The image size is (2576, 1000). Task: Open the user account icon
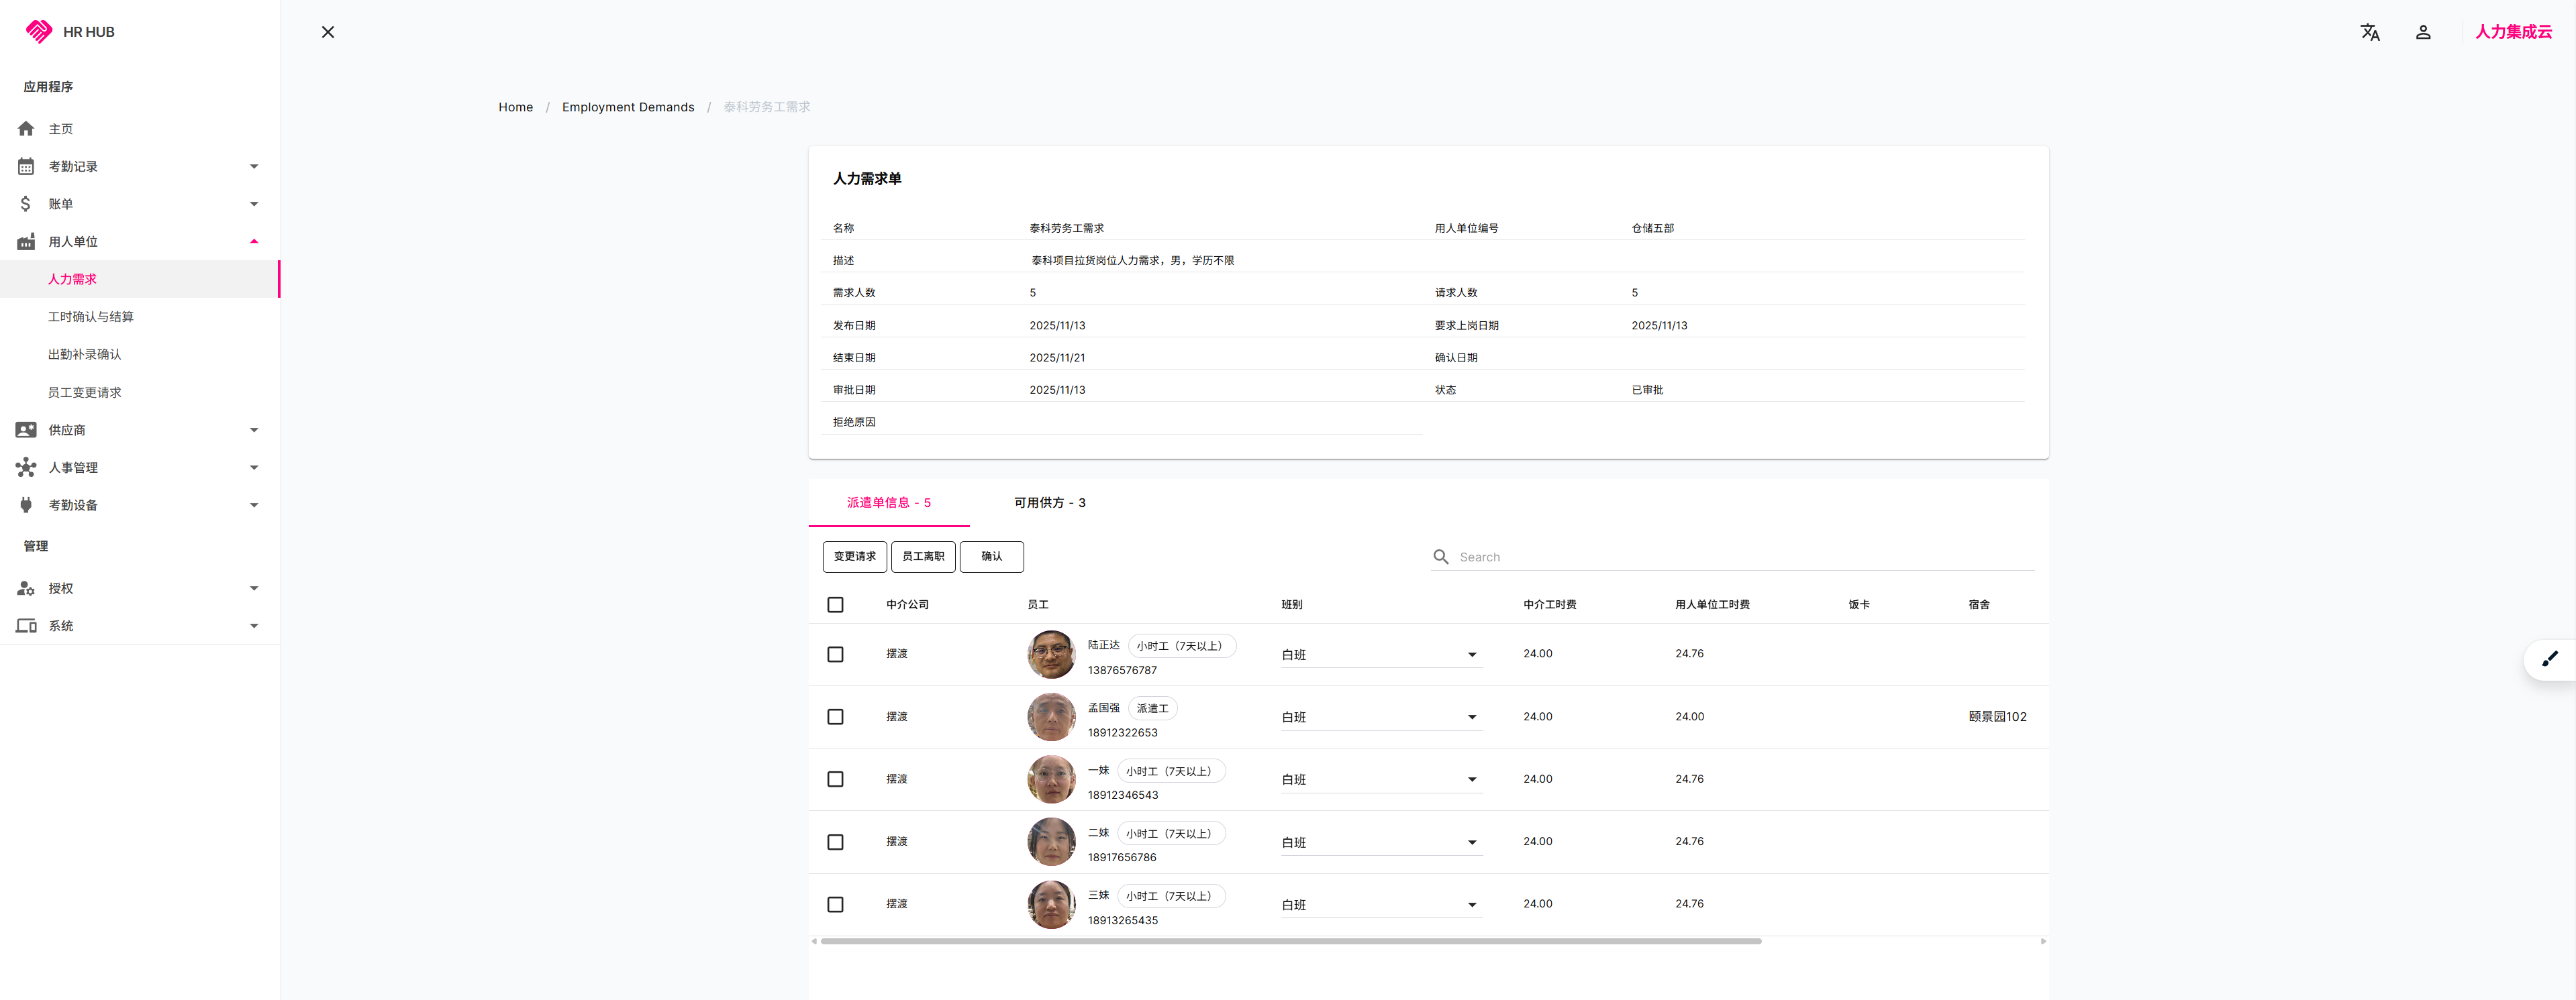point(2422,32)
